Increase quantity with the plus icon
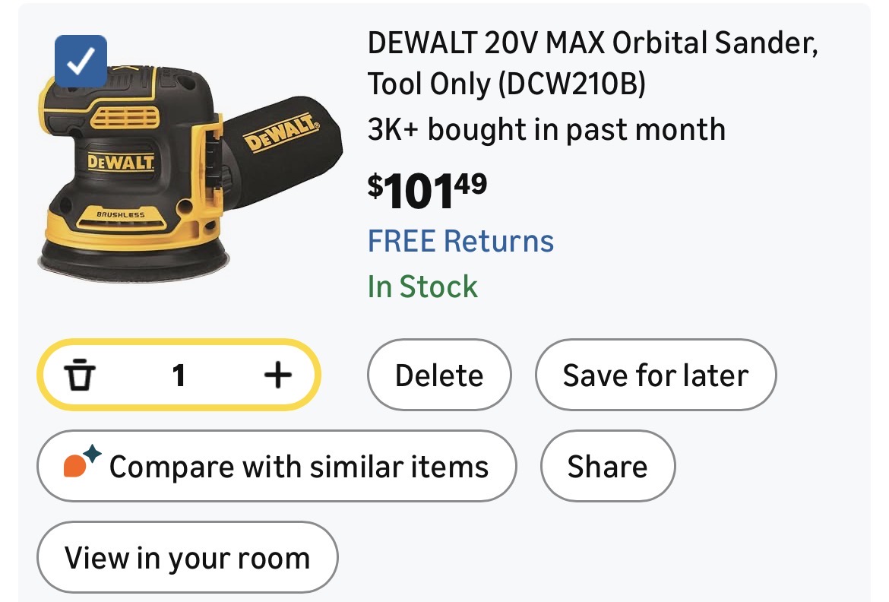 [278, 374]
